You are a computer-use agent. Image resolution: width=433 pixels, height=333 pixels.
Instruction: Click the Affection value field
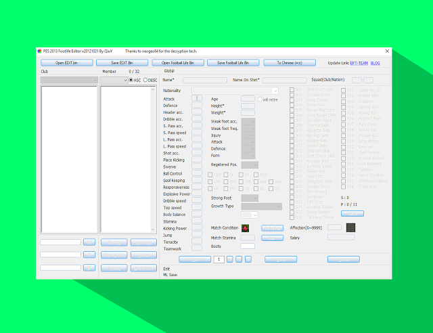(334, 227)
